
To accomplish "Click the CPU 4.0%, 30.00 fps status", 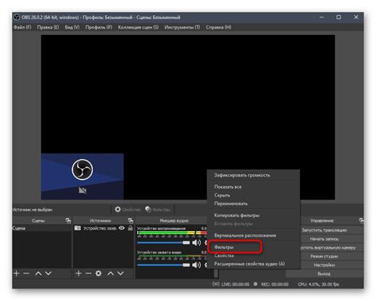I will (x=318, y=284).
